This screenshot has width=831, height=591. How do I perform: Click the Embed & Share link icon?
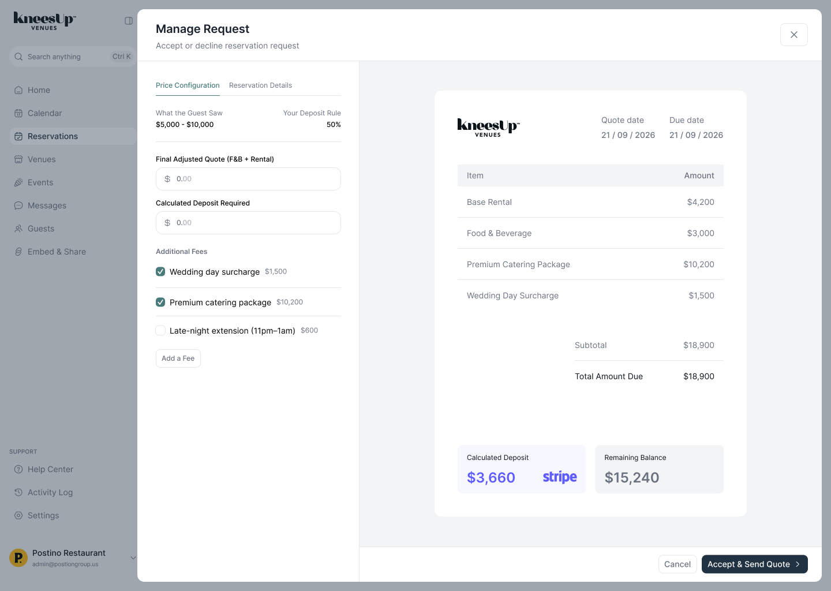point(18,252)
